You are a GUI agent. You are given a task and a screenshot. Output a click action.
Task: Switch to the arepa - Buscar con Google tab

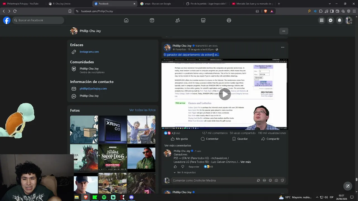tap(160, 4)
